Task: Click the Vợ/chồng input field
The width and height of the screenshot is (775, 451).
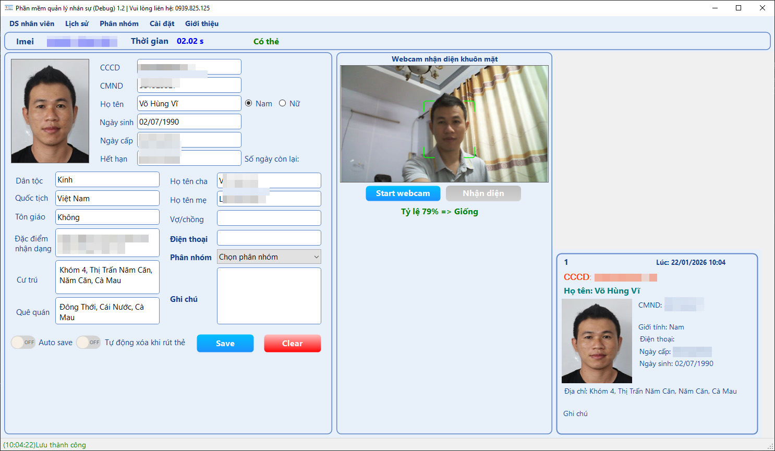Action: click(x=269, y=218)
